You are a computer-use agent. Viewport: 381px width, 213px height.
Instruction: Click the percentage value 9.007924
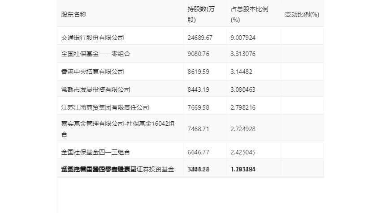pos(243,38)
